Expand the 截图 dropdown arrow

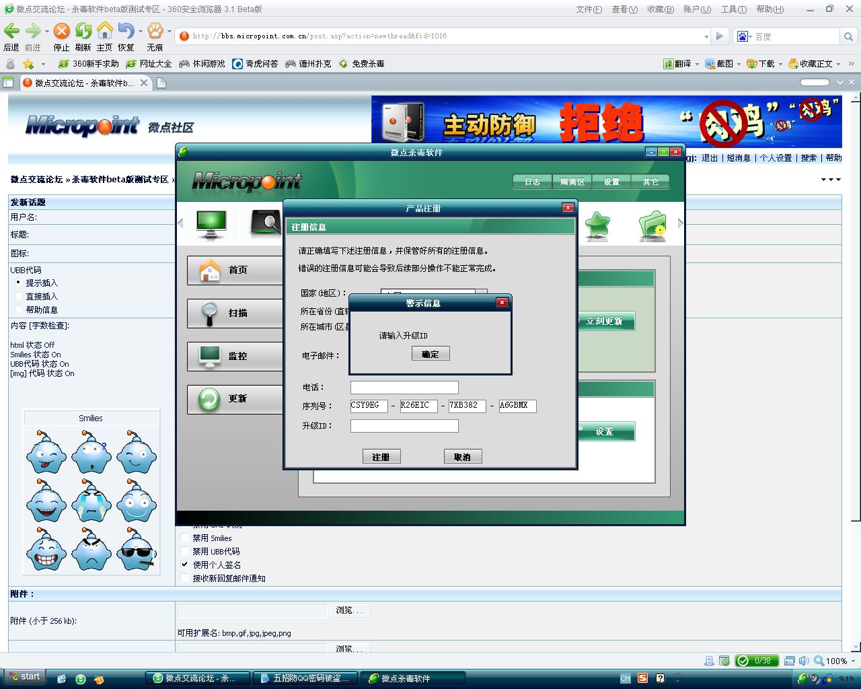[x=739, y=64]
